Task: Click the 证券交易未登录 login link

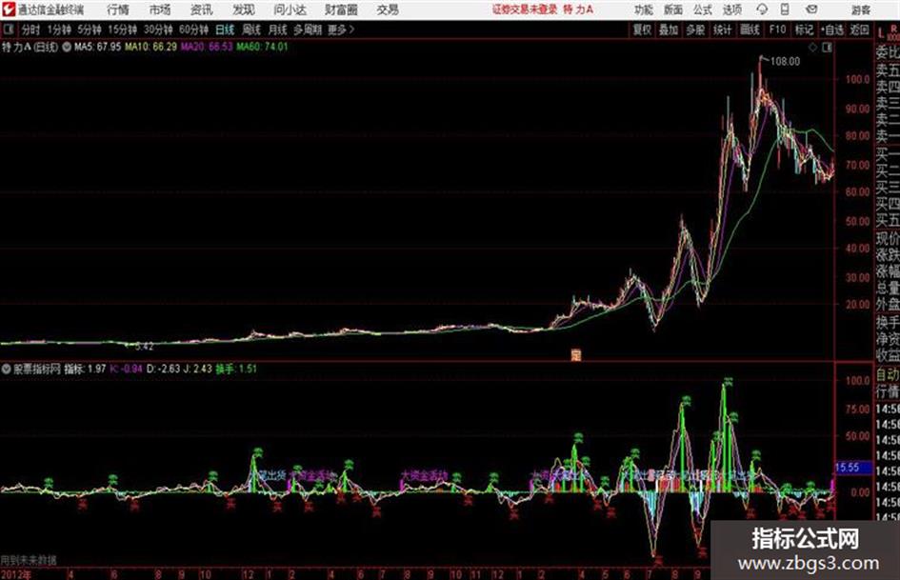Action: [525, 10]
